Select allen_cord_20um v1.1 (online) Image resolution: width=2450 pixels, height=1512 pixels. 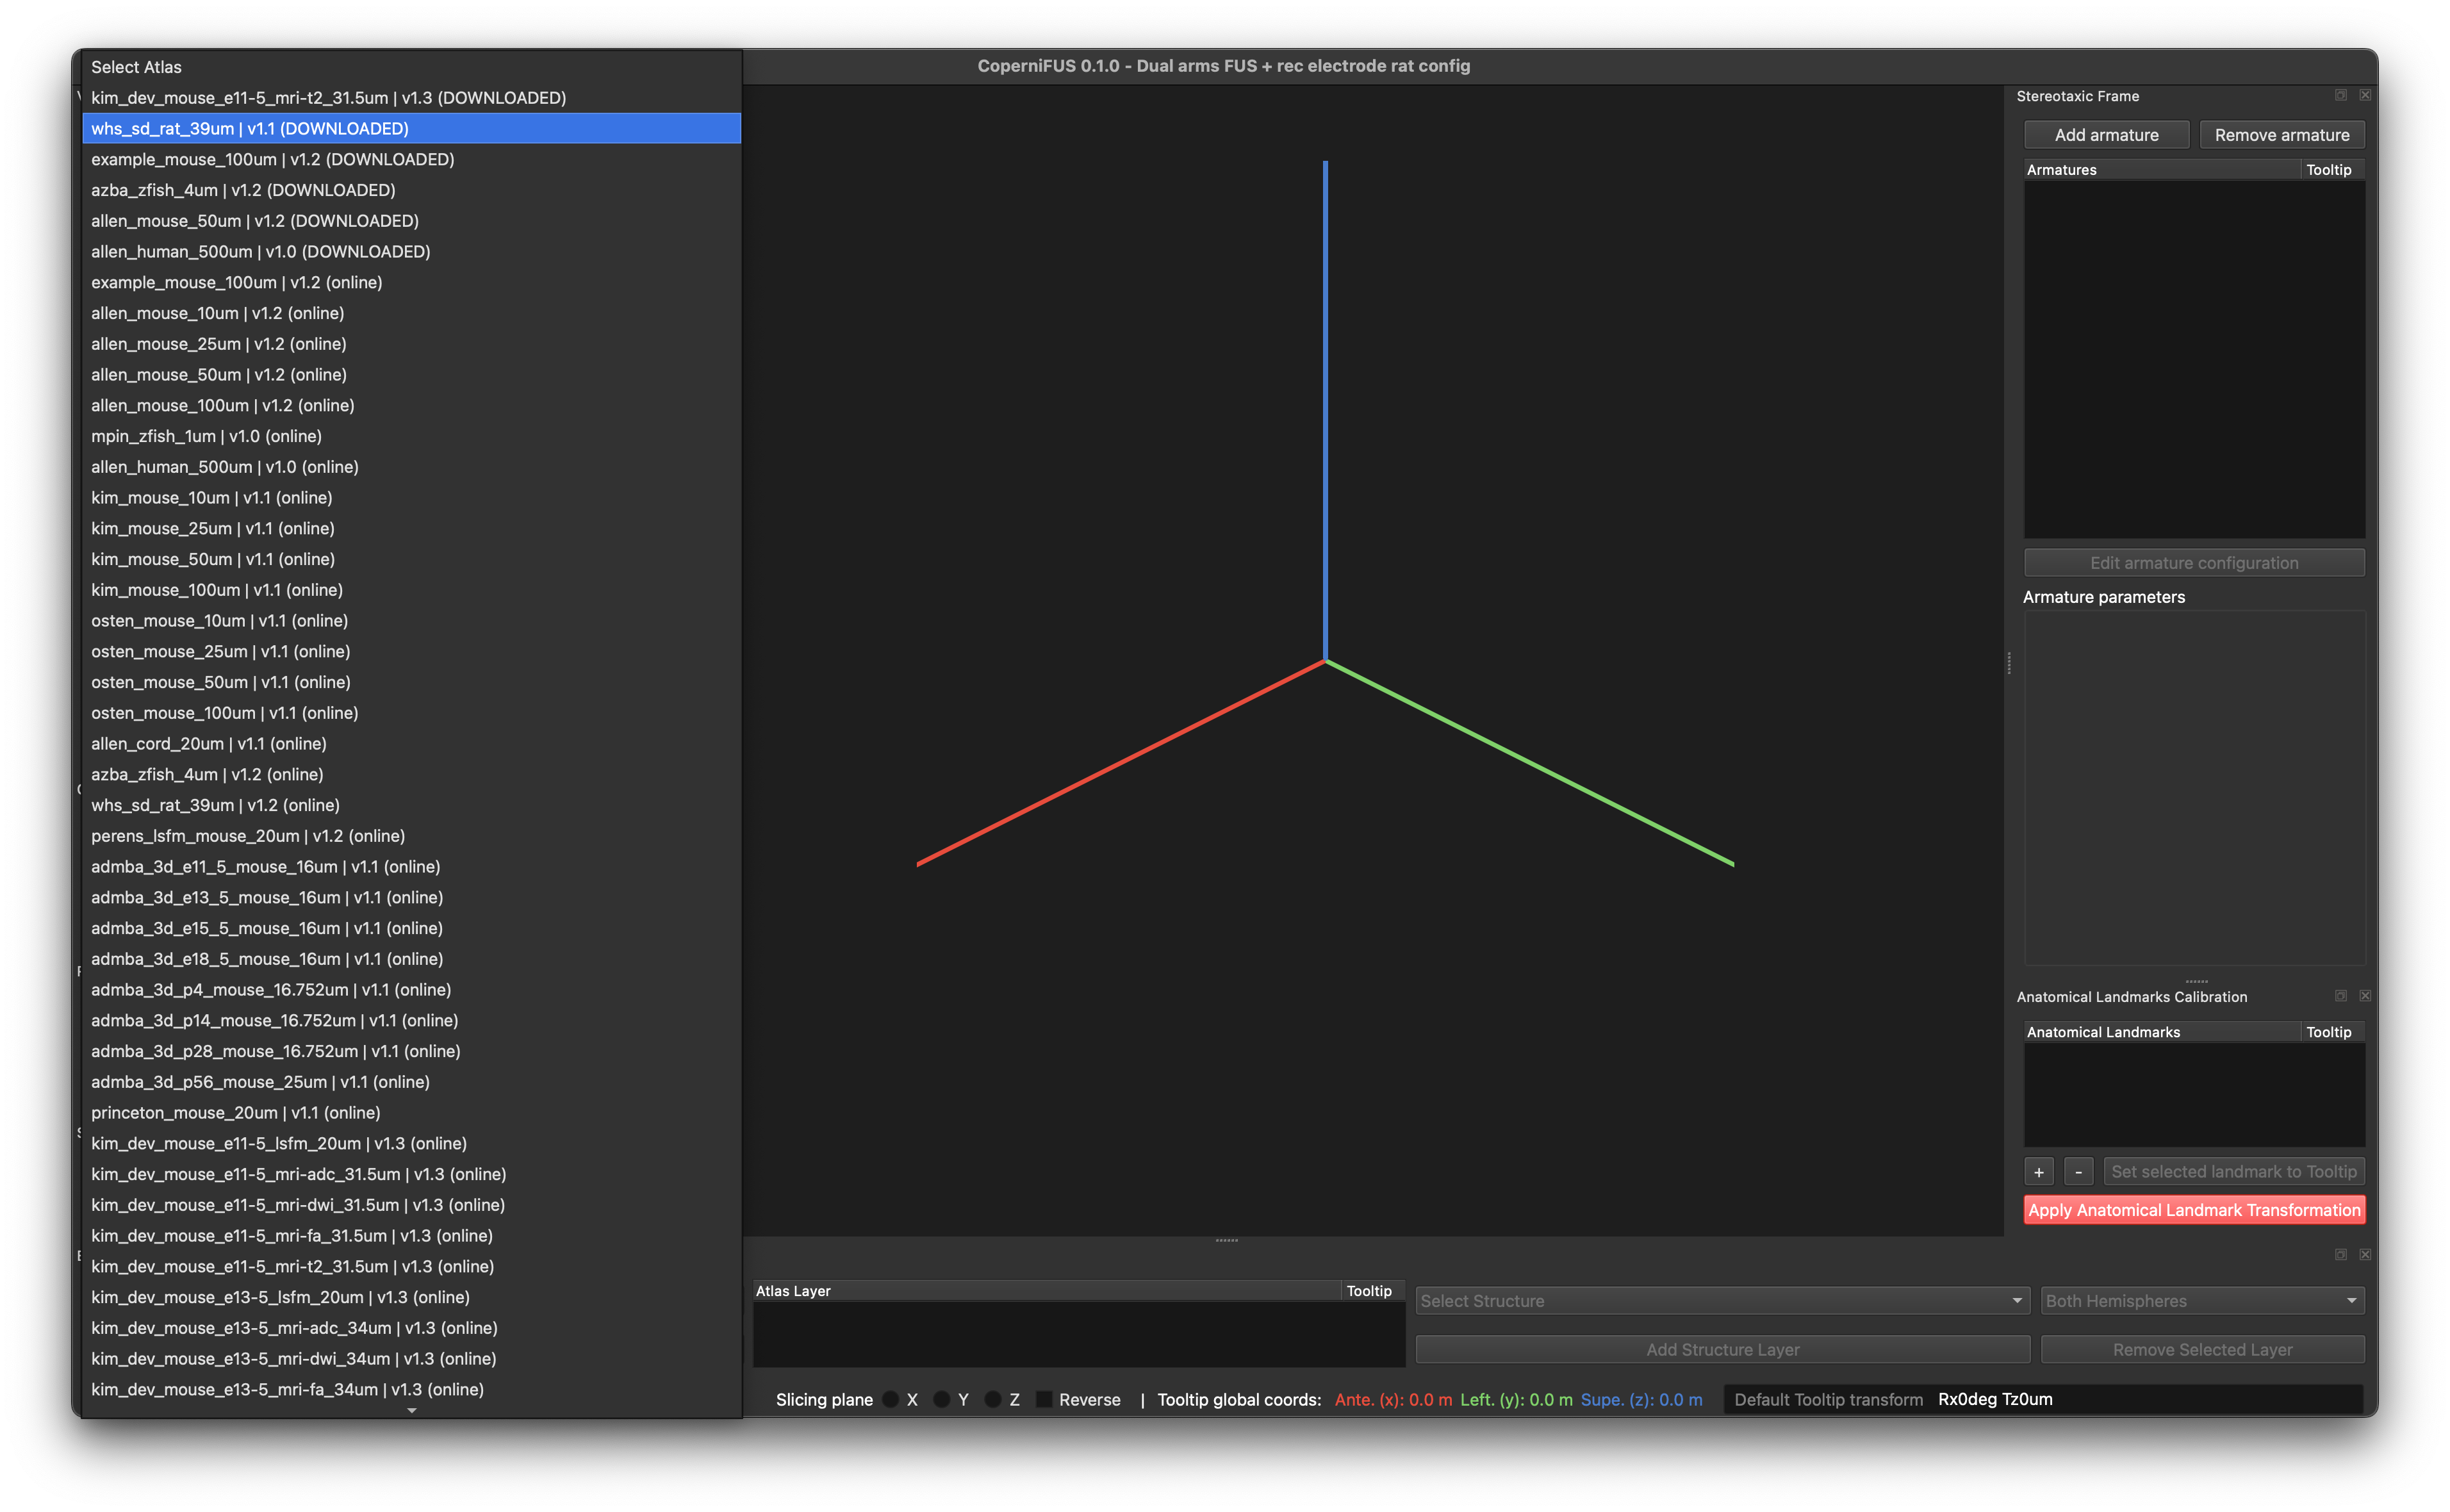tap(411, 744)
